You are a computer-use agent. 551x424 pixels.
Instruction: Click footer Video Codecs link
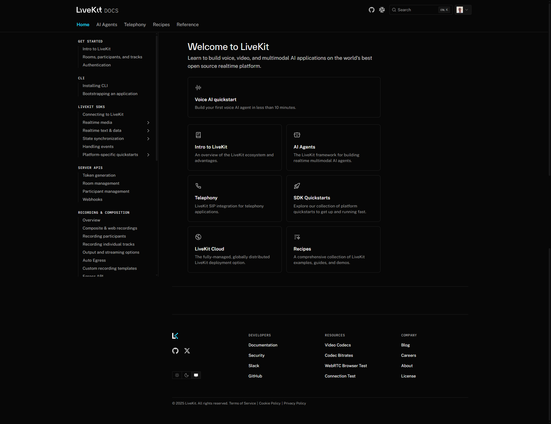click(338, 345)
